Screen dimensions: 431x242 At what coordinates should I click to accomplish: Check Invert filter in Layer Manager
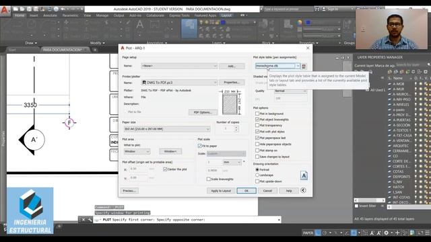pyautogui.click(x=356, y=206)
